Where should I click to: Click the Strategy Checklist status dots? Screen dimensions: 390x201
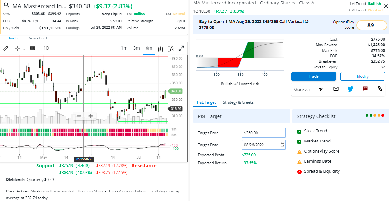pos(375,115)
